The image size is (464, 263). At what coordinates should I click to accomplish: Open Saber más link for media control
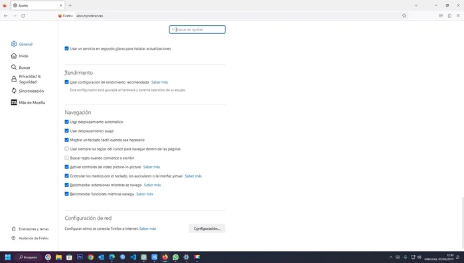(x=193, y=176)
